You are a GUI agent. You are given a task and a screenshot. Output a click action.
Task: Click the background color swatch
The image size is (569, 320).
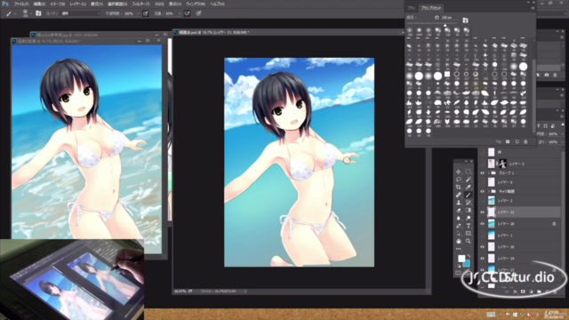(467, 263)
